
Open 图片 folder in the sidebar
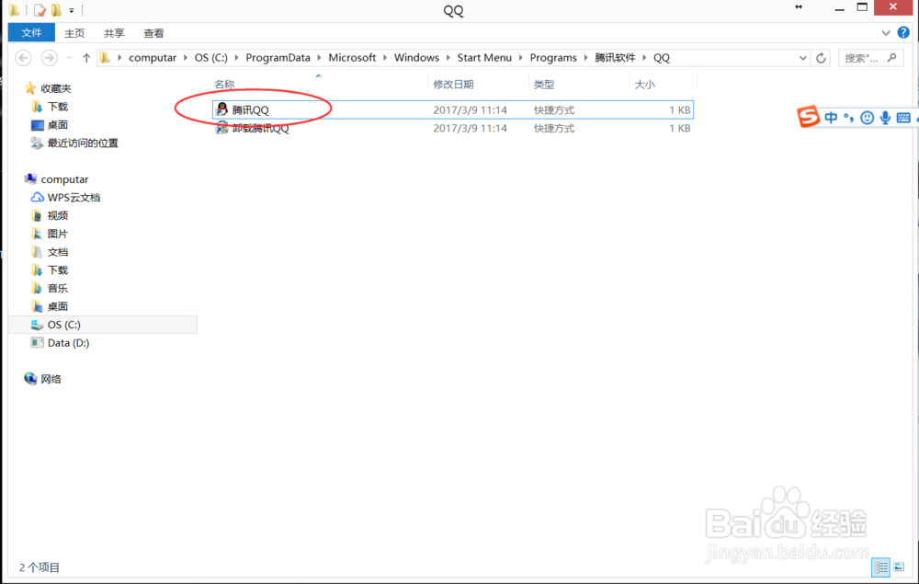pos(57,234)
